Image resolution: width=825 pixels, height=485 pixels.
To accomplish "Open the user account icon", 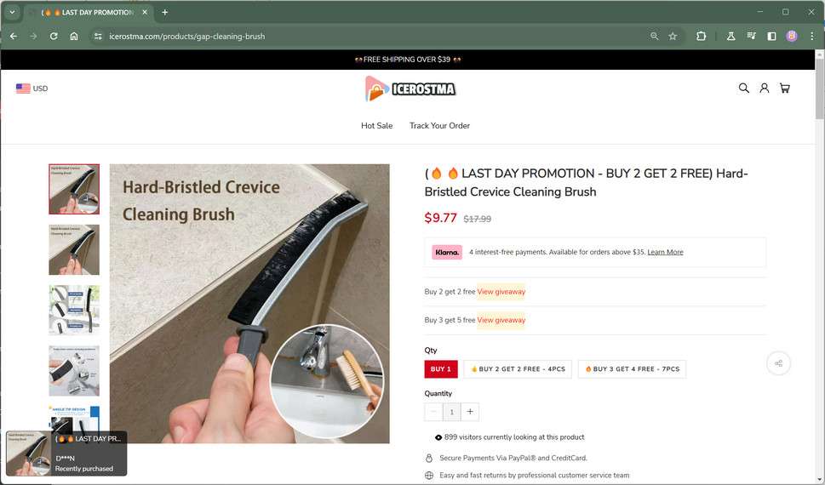I will pos(764,88).
